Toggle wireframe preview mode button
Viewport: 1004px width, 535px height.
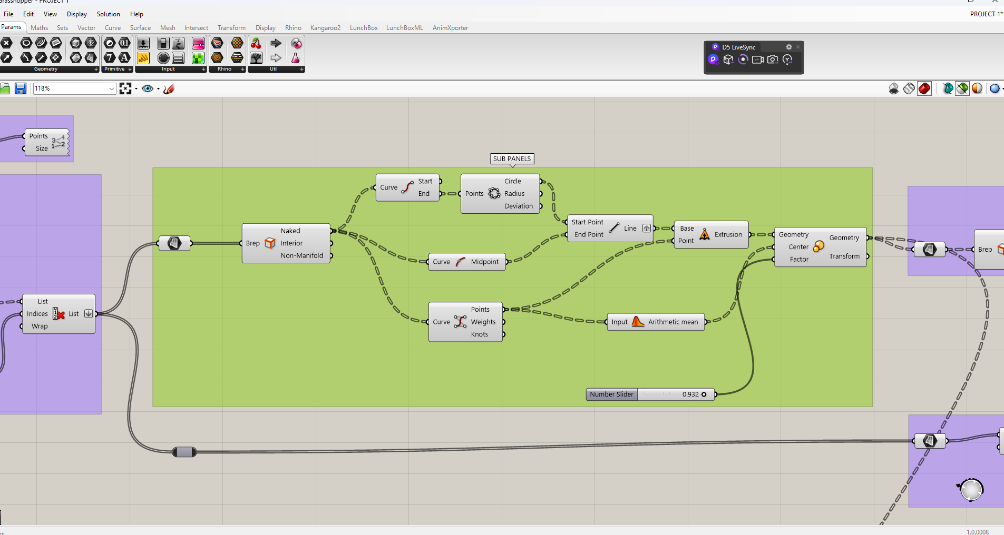pos(909,88)
